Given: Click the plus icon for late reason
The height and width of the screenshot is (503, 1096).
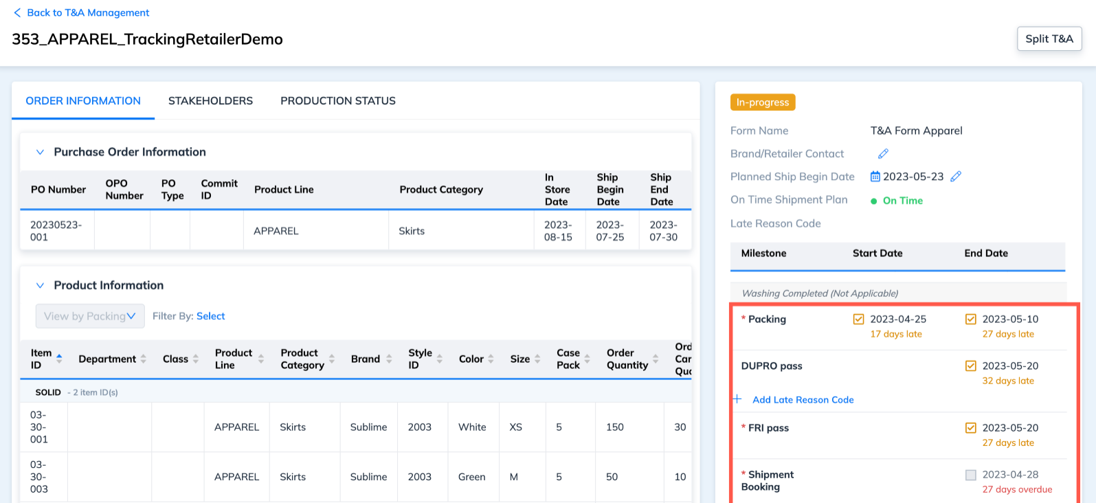Looking at the screenshot, I should [x=737, y=399].
